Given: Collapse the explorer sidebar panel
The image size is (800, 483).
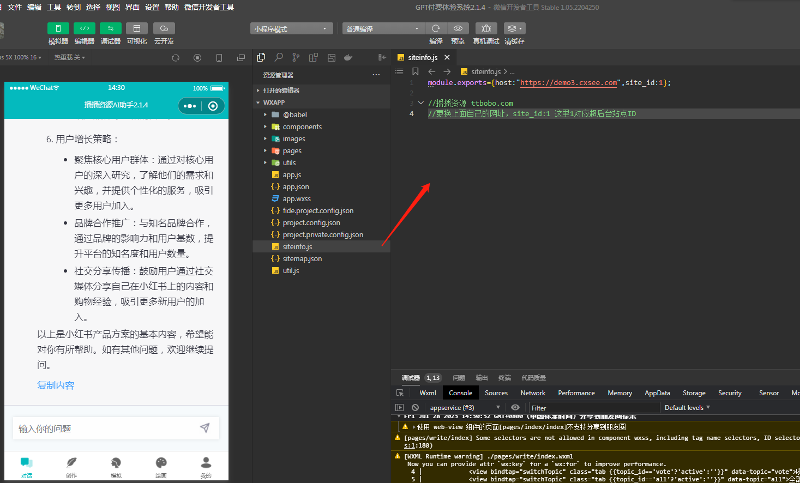Looking at the screenshot, I should 382,57.
